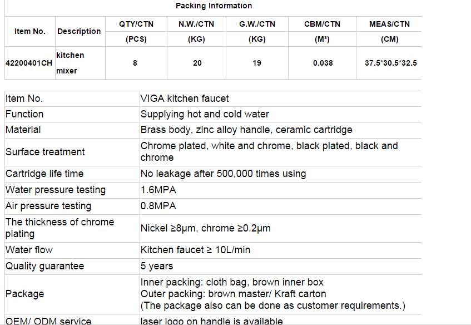Click the N.W./CTN column header
Screen dimensions: 471x325
[x=196, y=24]
